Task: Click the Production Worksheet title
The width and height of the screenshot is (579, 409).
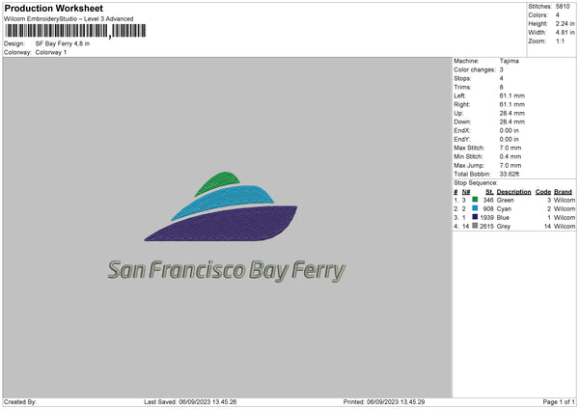Action: pyautogui.click(x=53, y=8)
